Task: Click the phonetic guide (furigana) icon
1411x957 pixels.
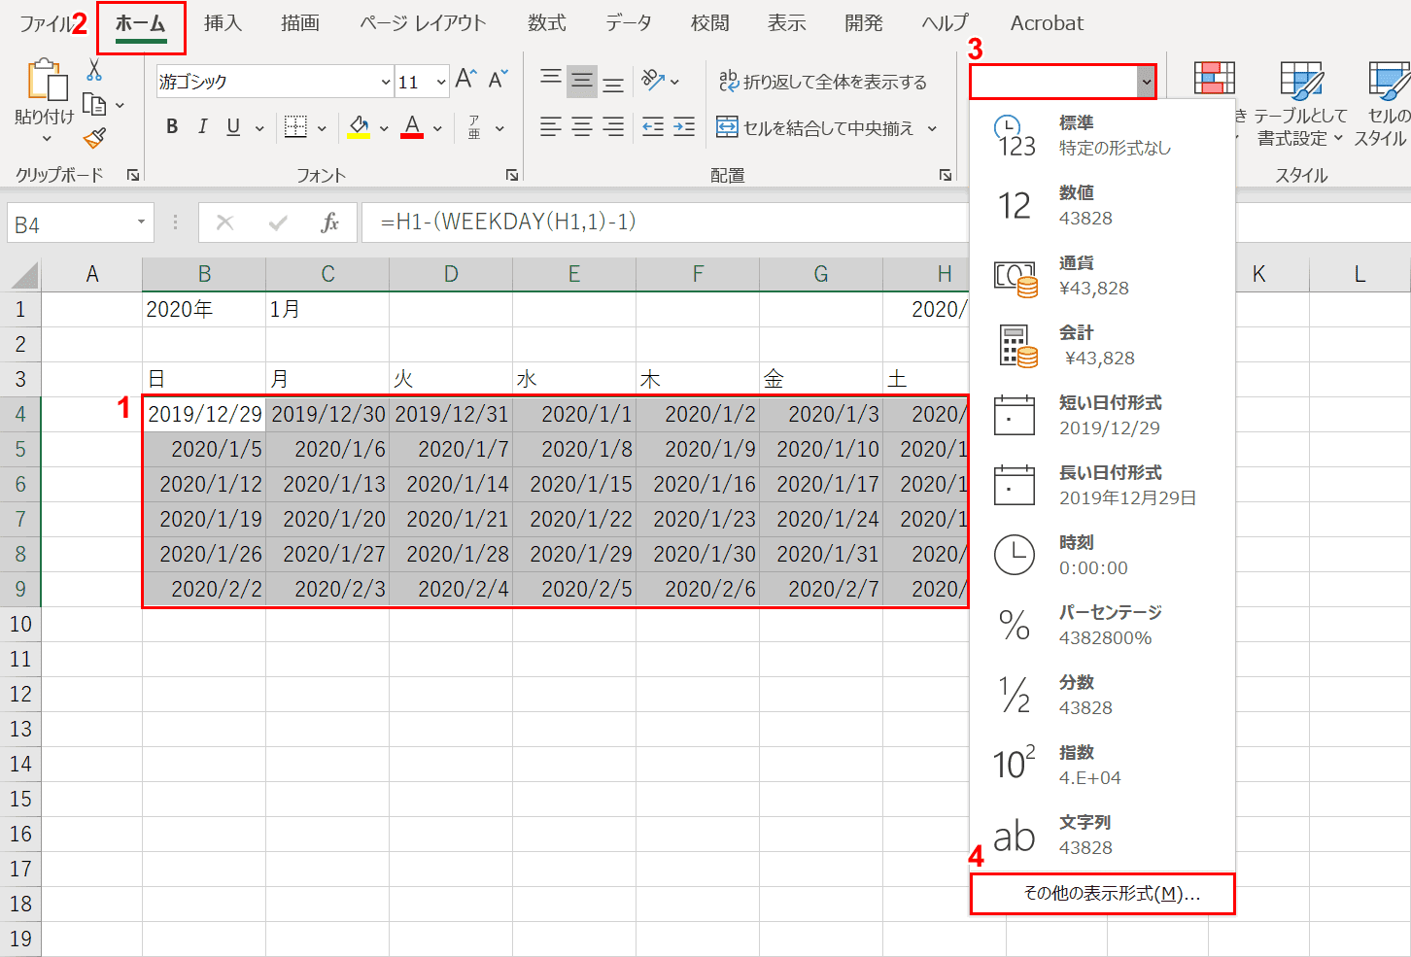Action: [x=474, y=127]
